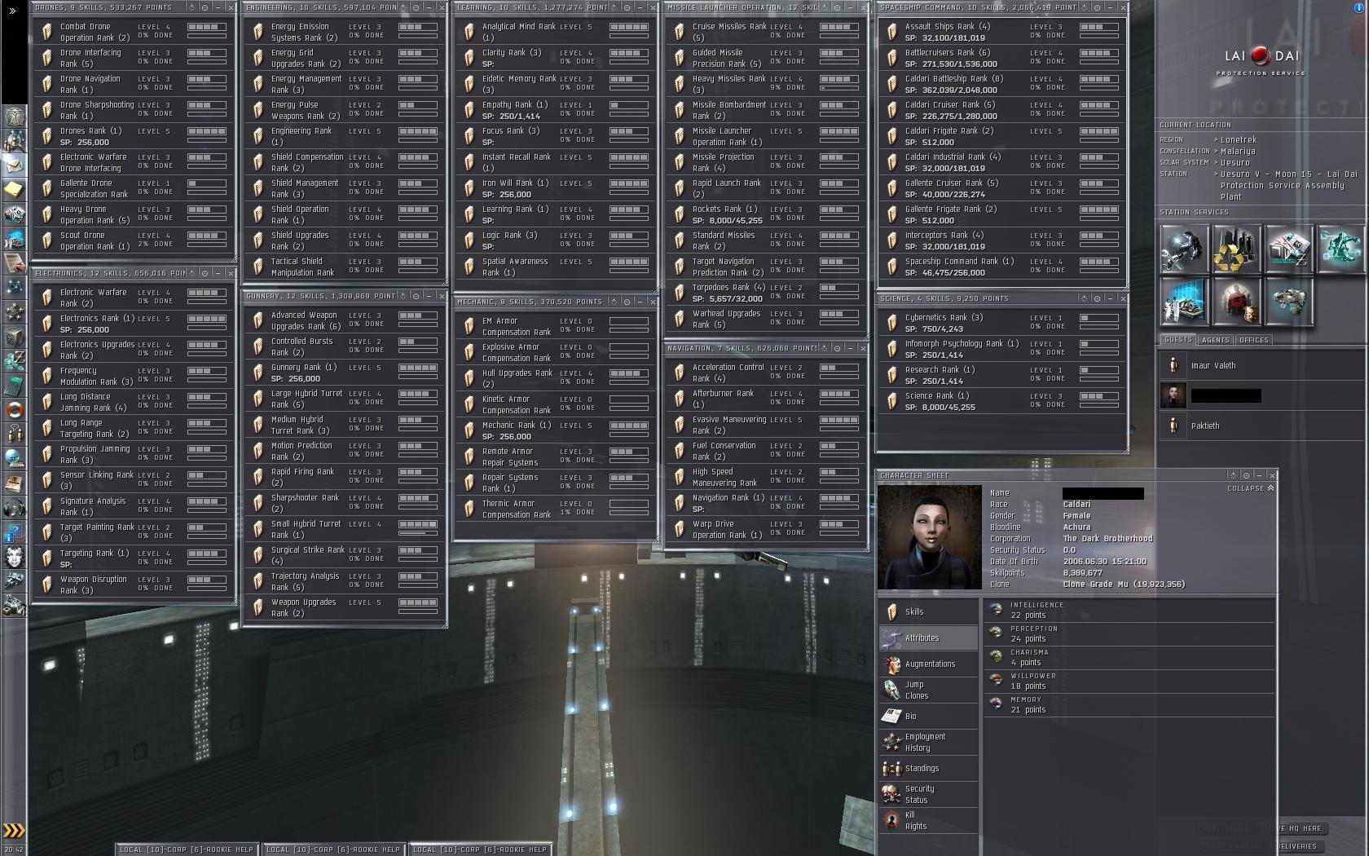Click the Intelligence attribute icon
This screenshot has width=1369, height=856.
point(996,610)
